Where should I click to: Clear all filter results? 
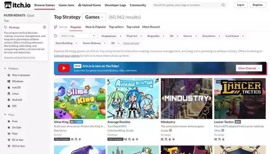(30, 15)
